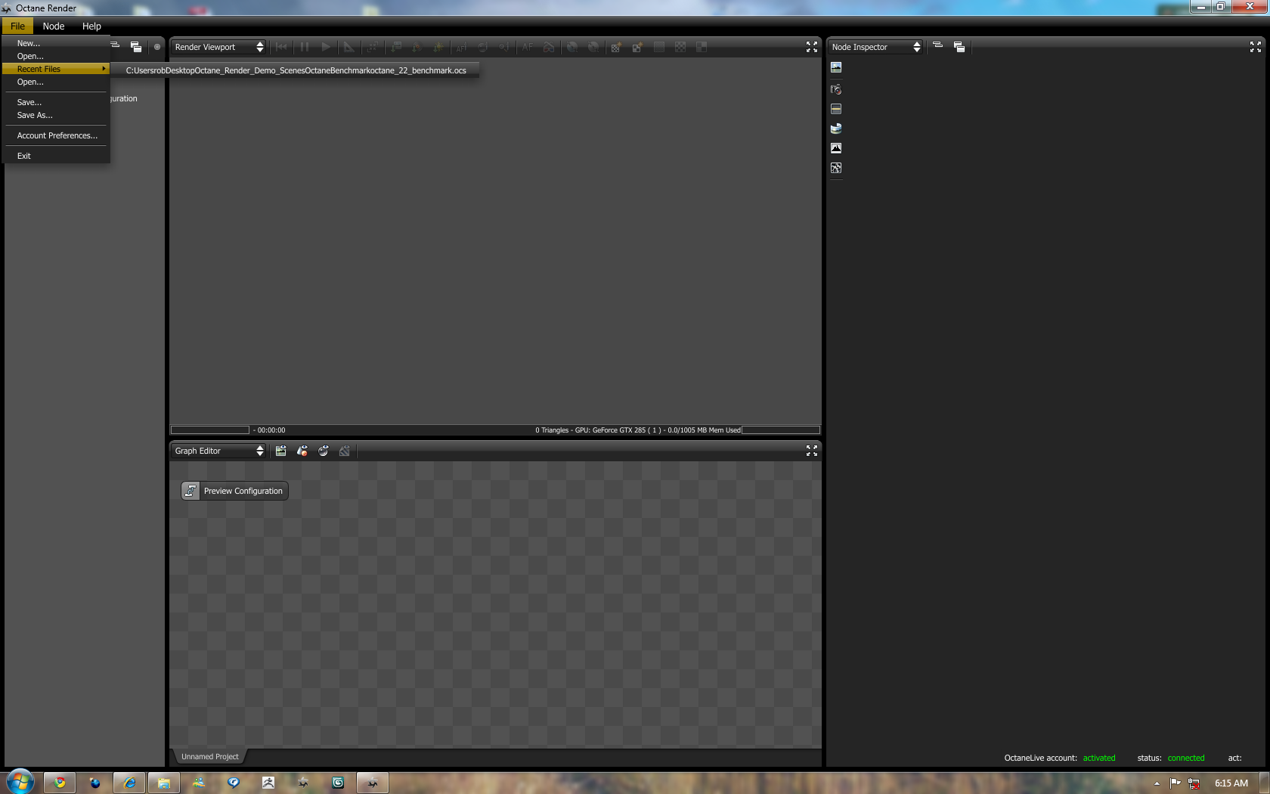Maximize the Render Viewport panel
The height and width of the screenshot is (794, 1270).
click(x=812, y=47)
